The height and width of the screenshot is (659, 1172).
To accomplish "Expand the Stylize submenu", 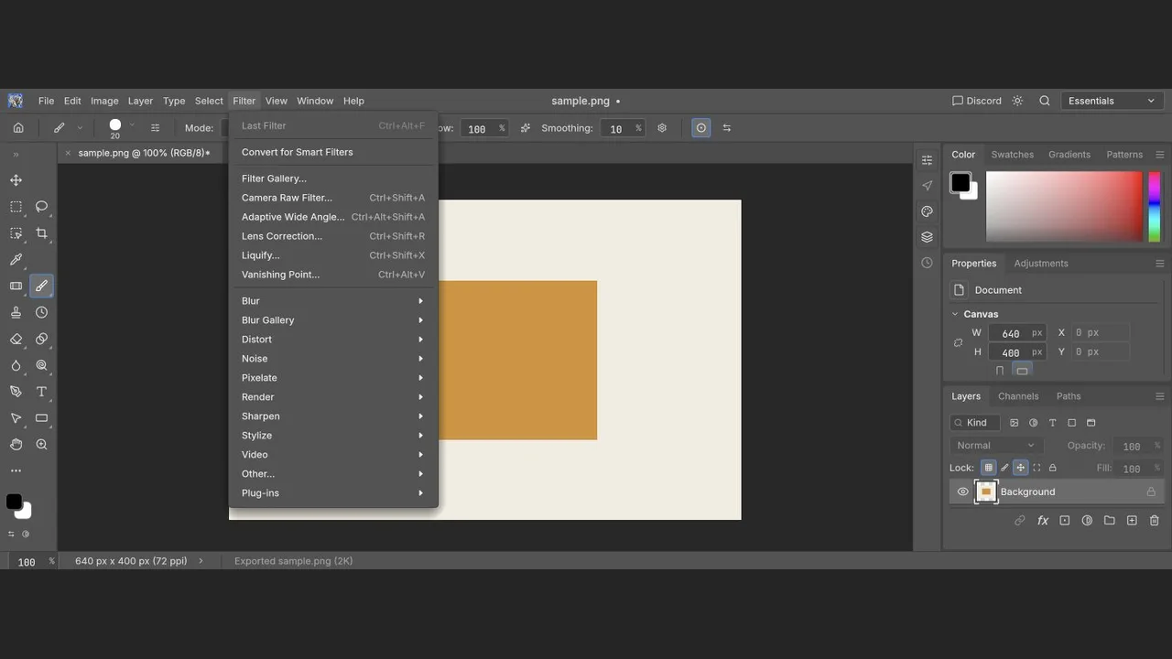I will 333,436.
